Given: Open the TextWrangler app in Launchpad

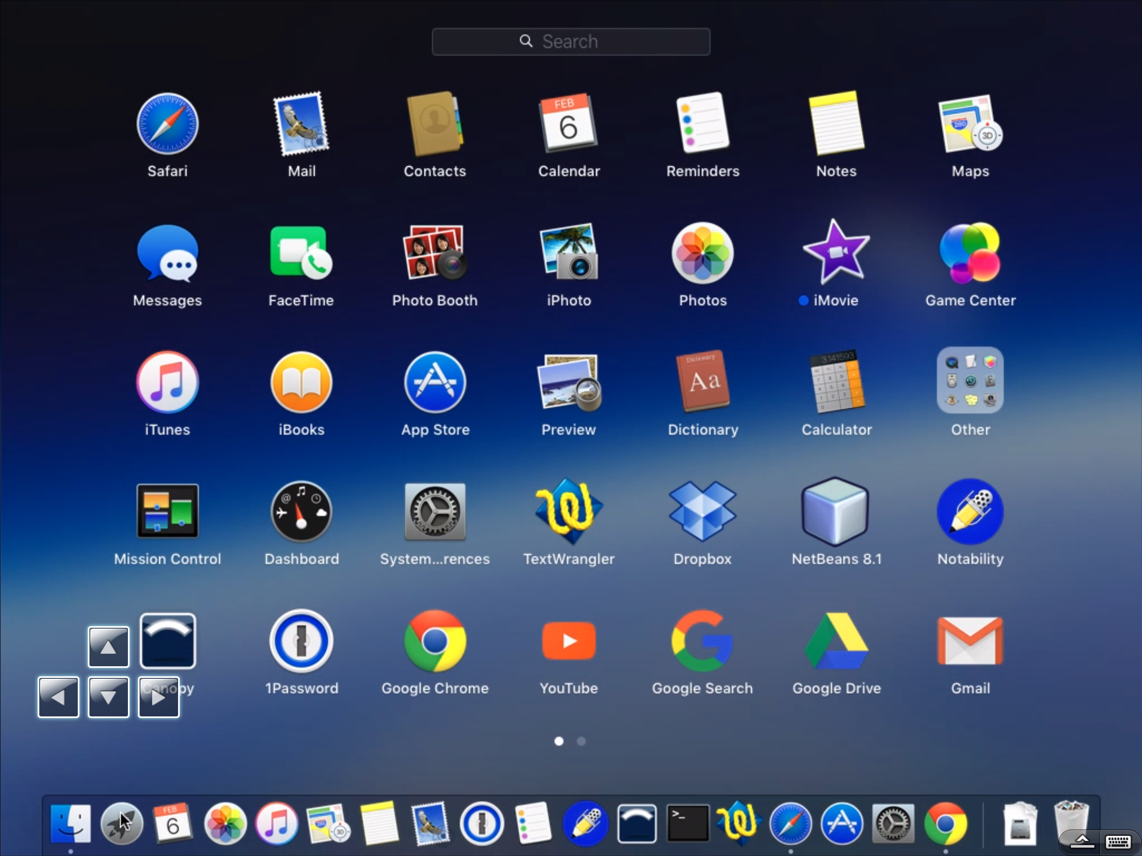Looking at the screenshot, I should click(x=568, y=512).
